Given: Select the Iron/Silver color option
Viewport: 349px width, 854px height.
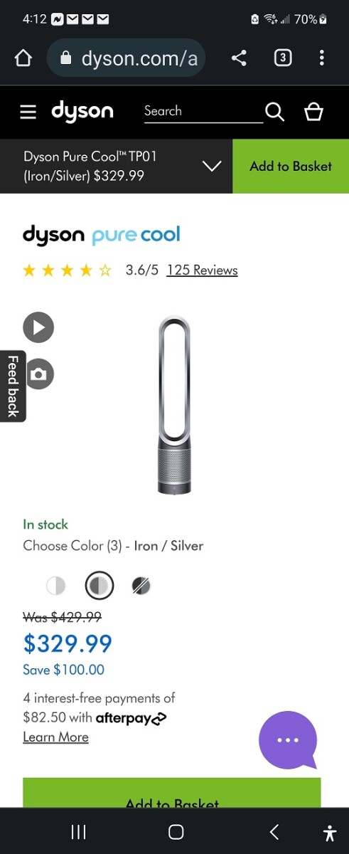Looking at the screenshot, I should pos(100,586).
